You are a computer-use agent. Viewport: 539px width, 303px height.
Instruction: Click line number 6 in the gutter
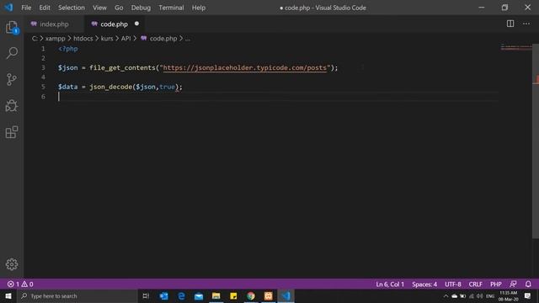click(x=43, y=97)
